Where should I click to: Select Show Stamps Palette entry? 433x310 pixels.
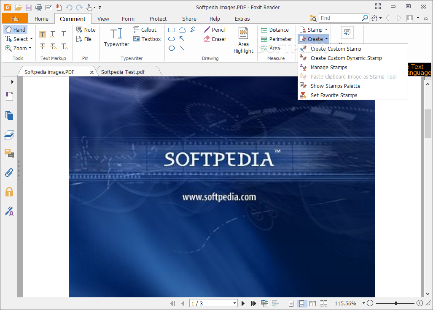coord(352,86)
